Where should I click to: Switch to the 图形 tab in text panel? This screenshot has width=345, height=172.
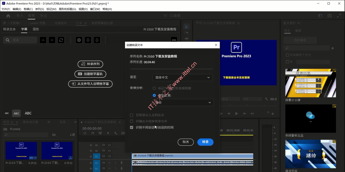coord(36,29)
